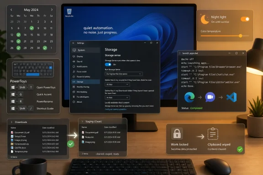Select Storage in the Settings sidebar
The image size is (263, 175).
click(x=86, y=82)
